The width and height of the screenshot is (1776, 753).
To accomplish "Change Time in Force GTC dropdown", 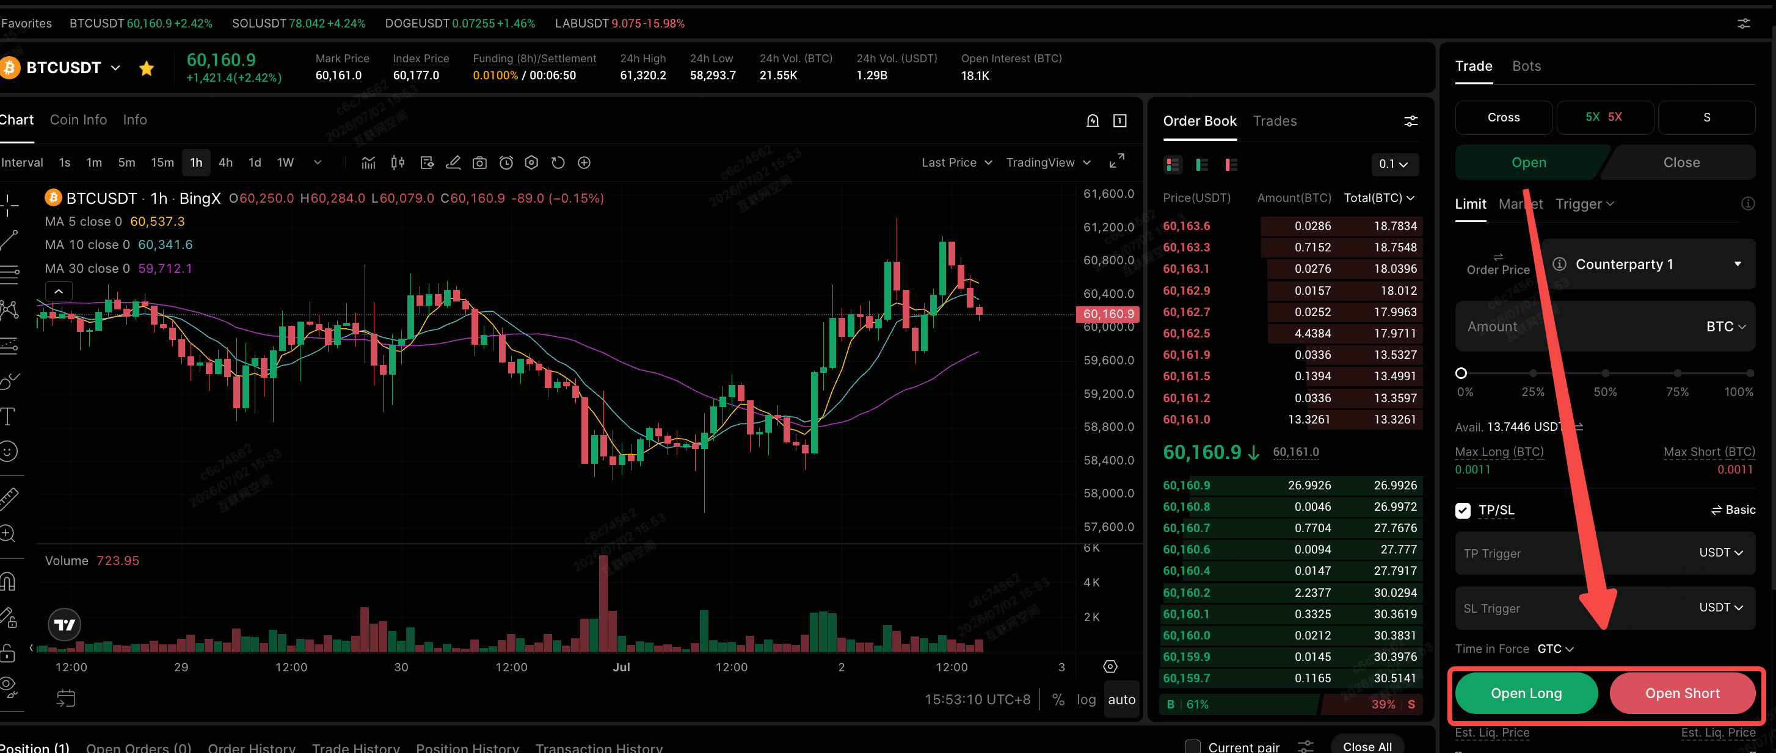I will (x=1556, y=649).
